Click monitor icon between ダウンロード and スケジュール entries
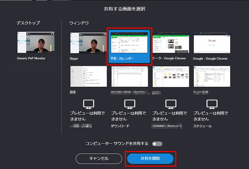 (171, 104)
